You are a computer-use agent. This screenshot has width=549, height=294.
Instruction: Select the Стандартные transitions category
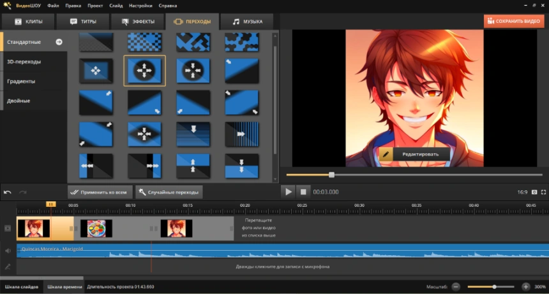(x=34, y=42)
